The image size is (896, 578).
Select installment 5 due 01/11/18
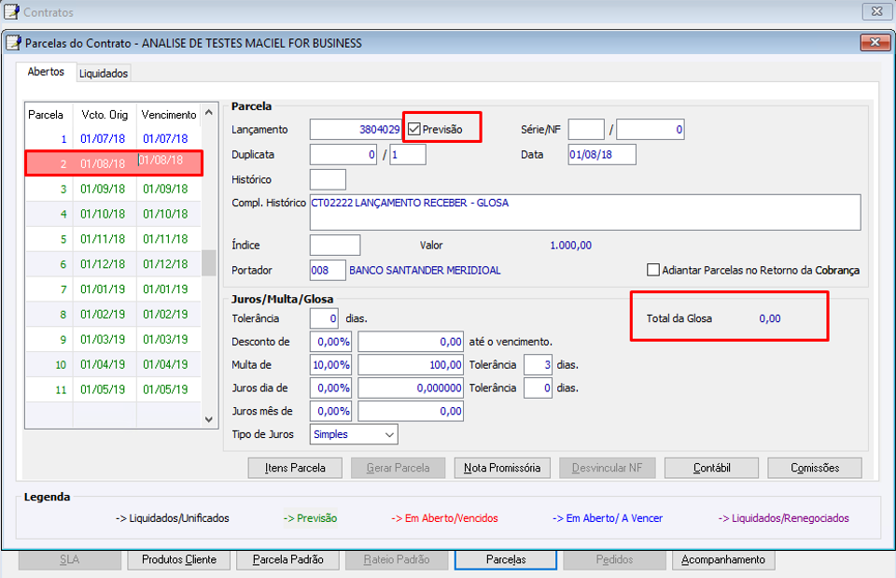[x=113, y=239]
